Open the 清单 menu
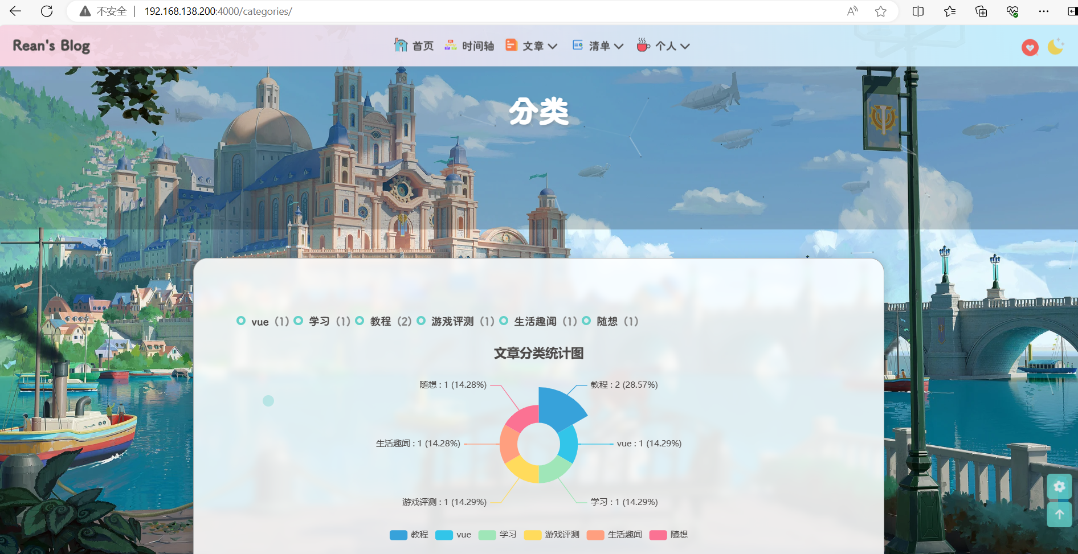1078x554 pixels. point(599,46)
